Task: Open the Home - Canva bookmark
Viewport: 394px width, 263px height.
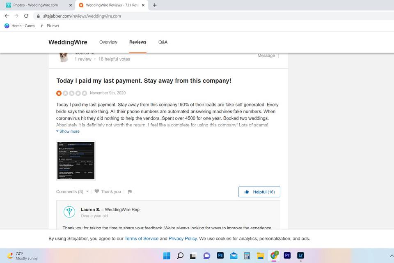Action: tap(20, 25)
